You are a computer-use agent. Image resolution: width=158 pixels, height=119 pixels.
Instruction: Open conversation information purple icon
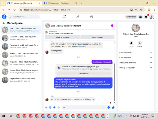[112, 26]
